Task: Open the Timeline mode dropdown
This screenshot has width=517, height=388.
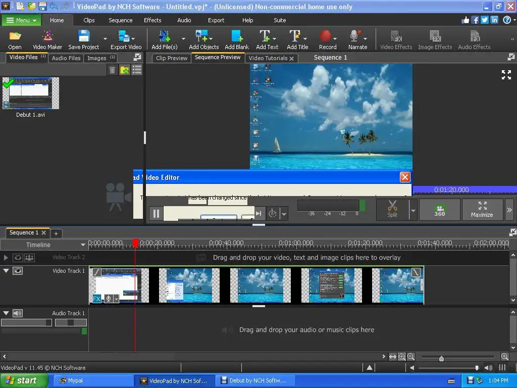Action: (83, 245)
